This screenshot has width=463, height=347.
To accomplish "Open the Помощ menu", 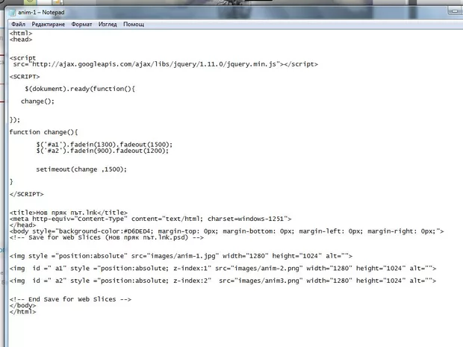I will [134, 24].
